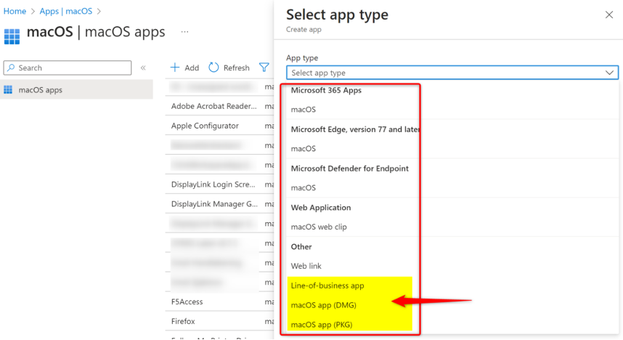Click the macOS apps sidebar item

tap(40, 90)
